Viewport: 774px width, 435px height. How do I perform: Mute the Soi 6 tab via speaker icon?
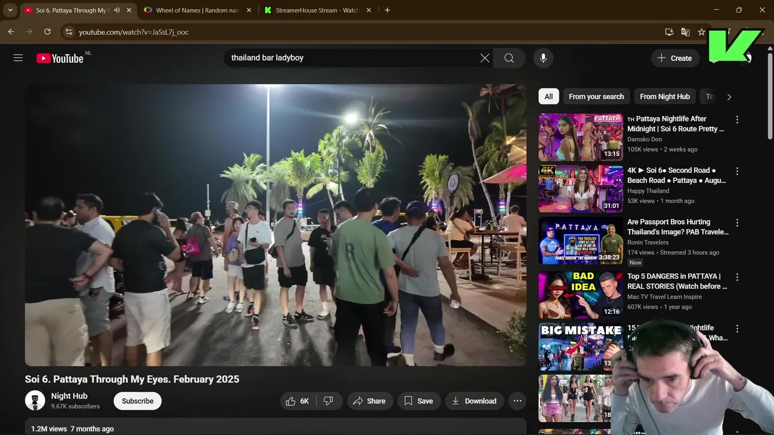click(x=117, y=10)
